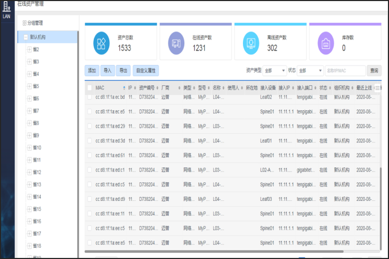The width and height of the screenshot is (389, 259).
Task: Select the checkbox for the cc:d8:1f:1a:ee:11 row
Action: coord(90,213)
